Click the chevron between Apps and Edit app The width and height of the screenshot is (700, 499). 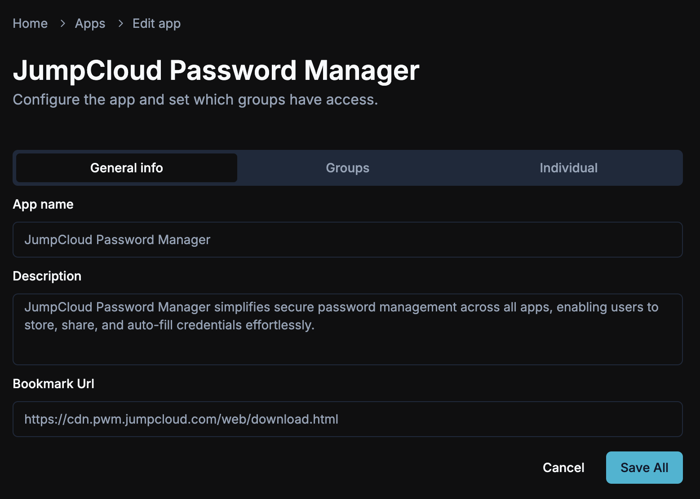coord(120,23)
